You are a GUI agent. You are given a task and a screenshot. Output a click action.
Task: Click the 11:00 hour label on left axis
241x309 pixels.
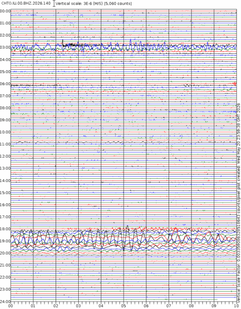pos(5,144)
